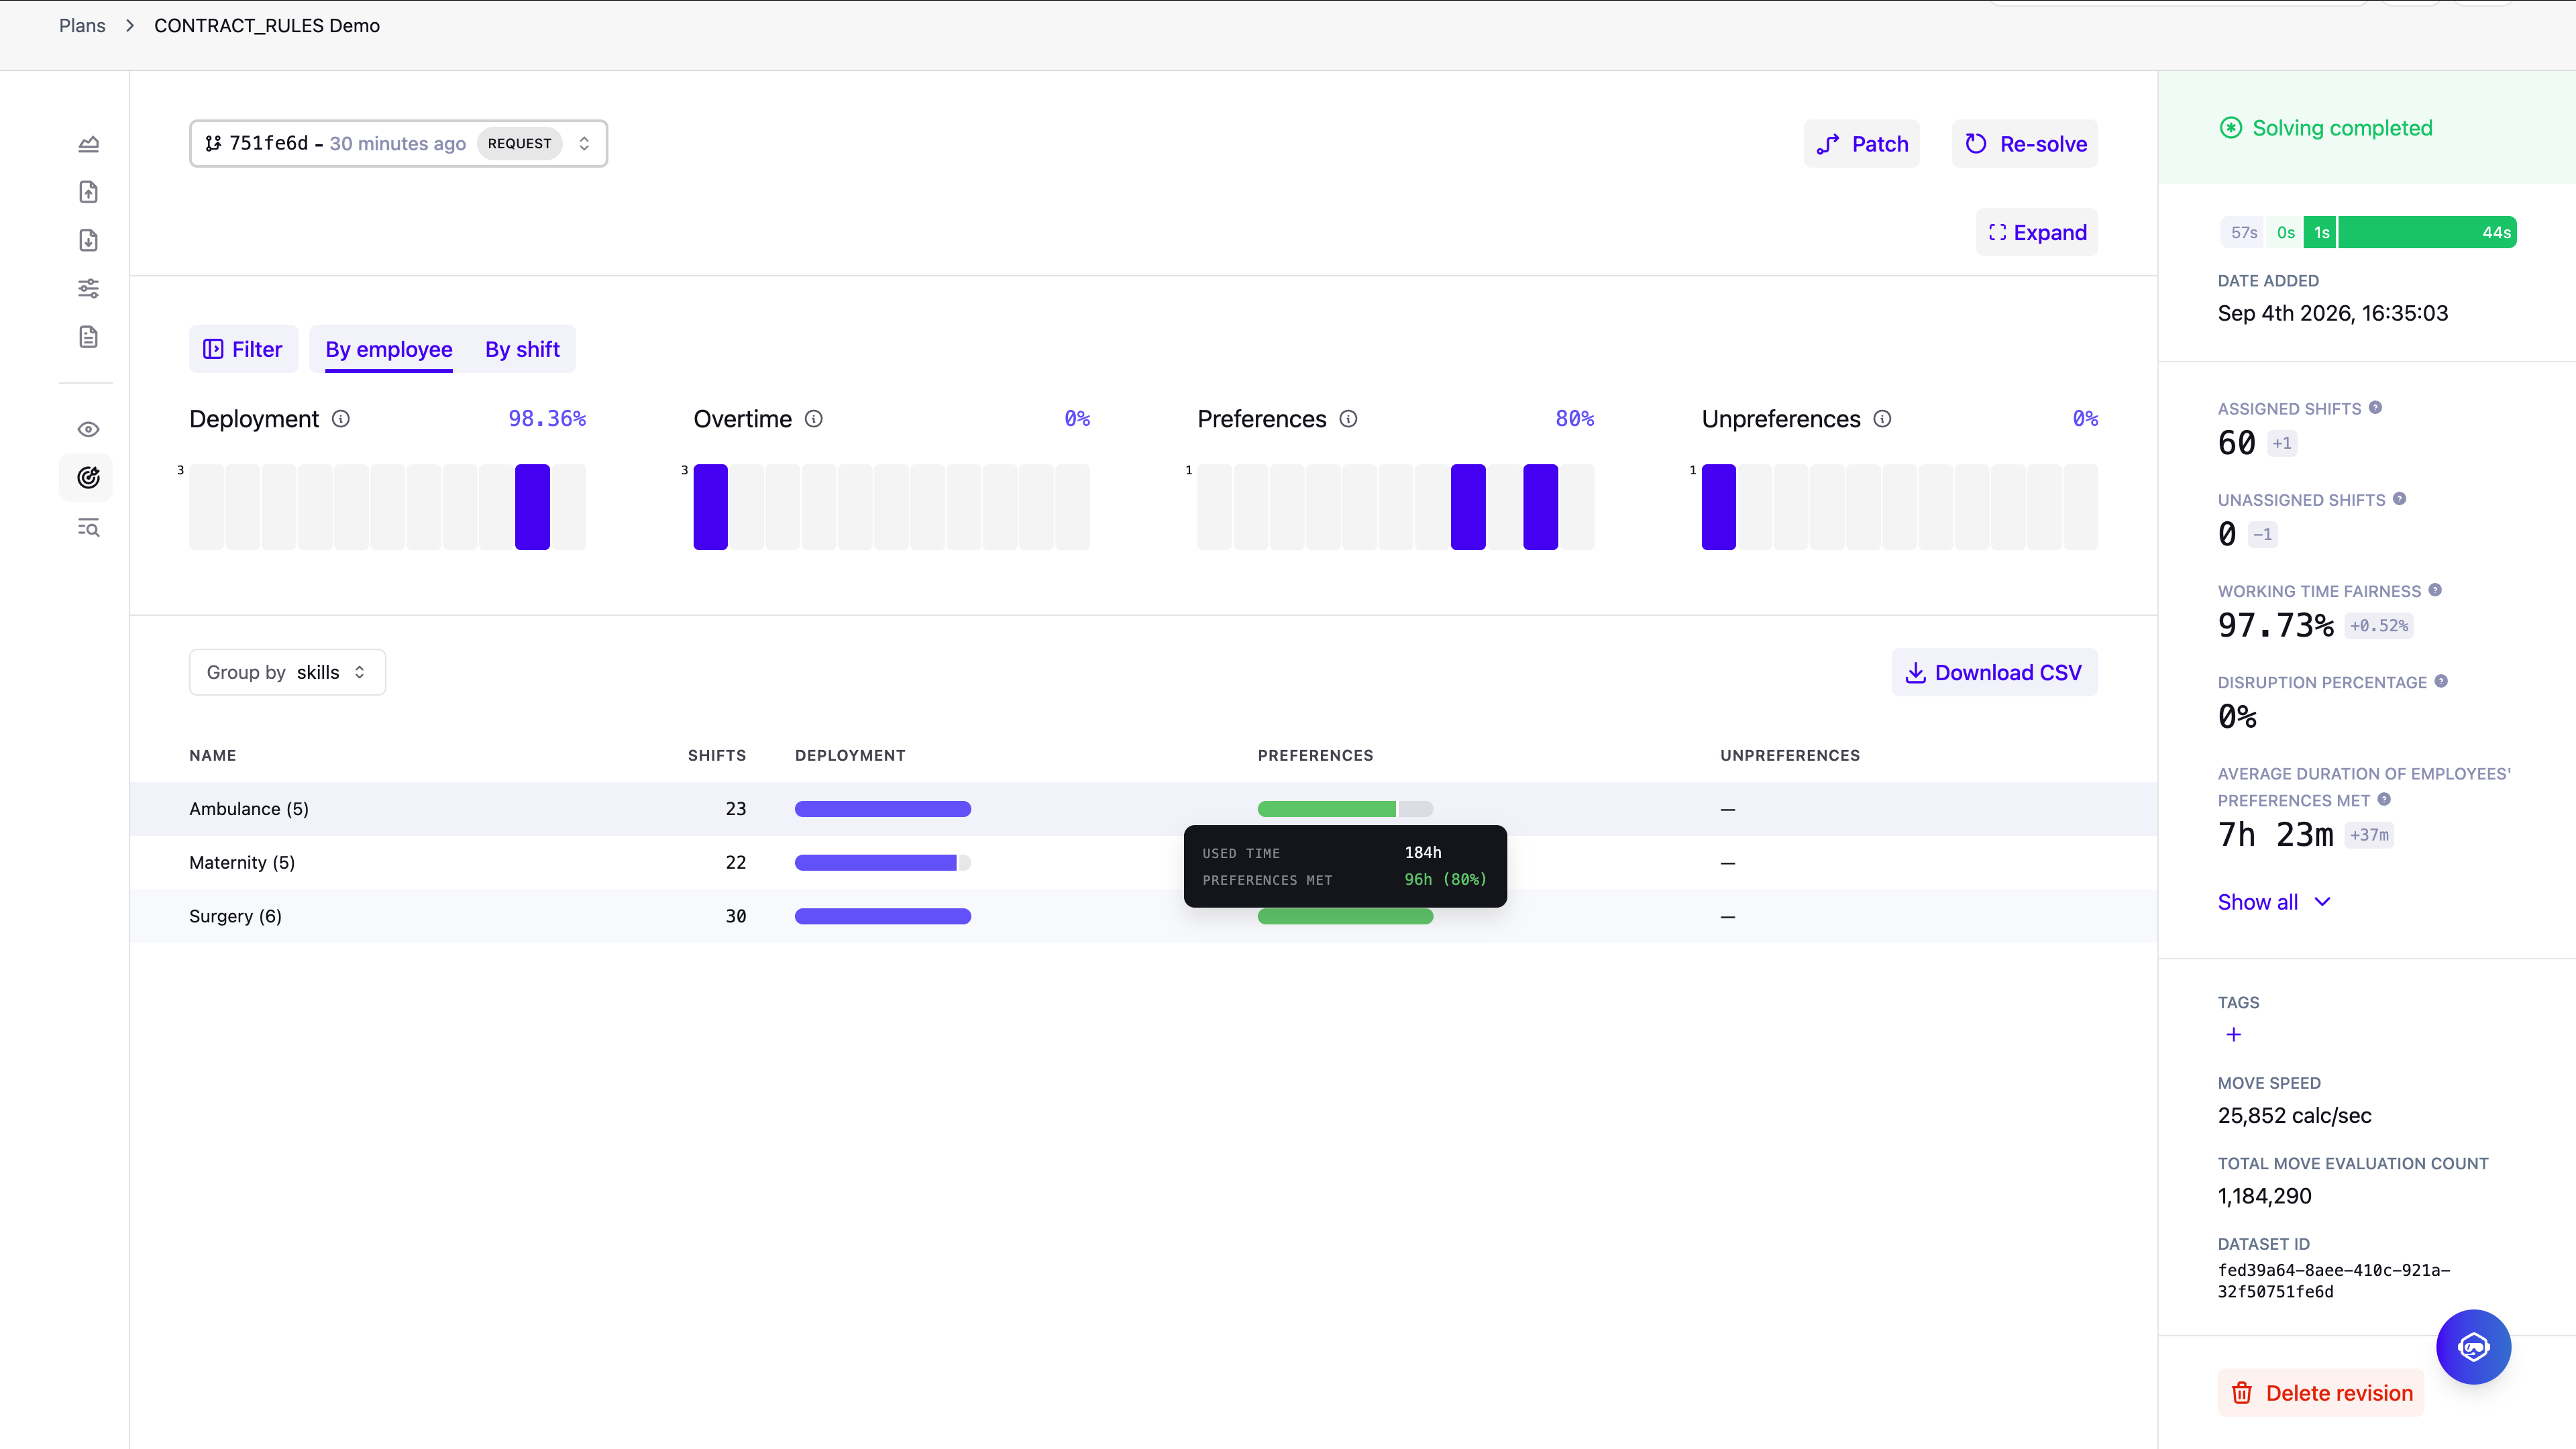This screenshot has width=2576, height=1449.
Task: Open the 751fe6d revision selector dropdown
Action: pyautogui.click(x=398, y=143)
